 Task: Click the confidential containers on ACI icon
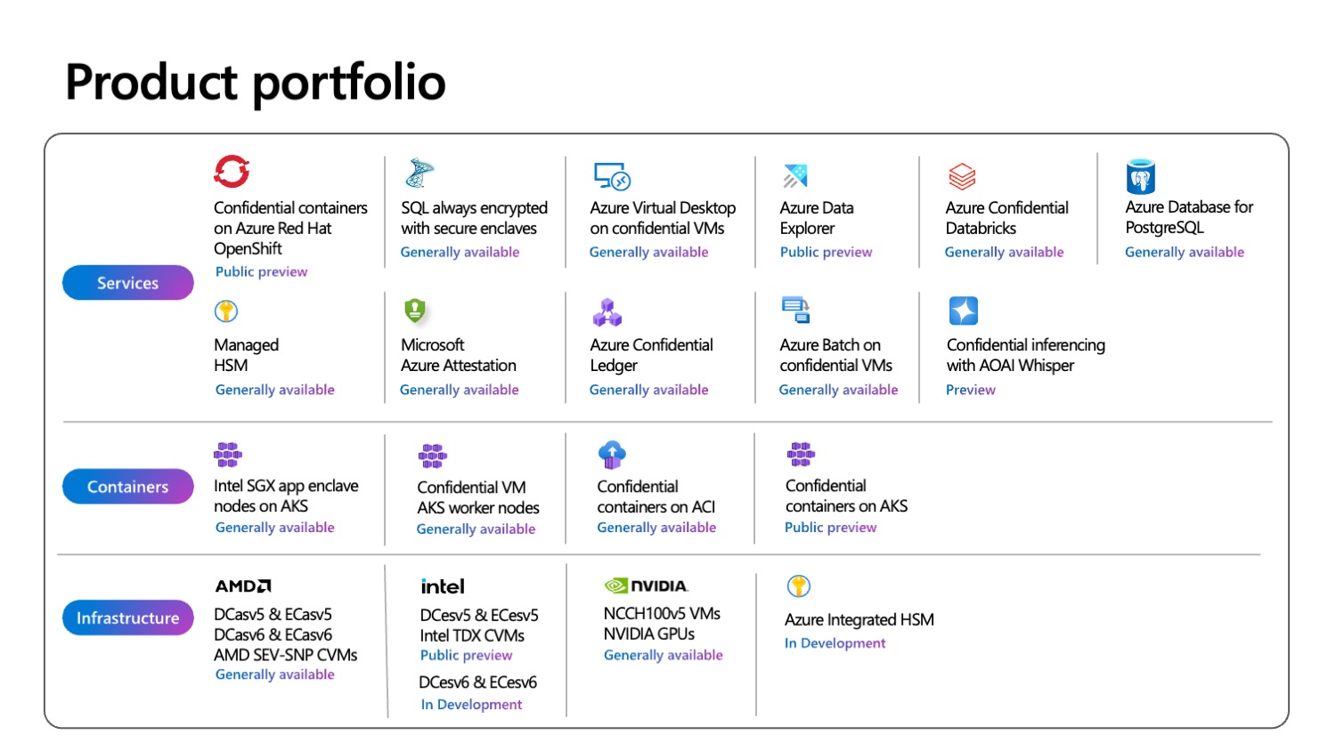612,455
